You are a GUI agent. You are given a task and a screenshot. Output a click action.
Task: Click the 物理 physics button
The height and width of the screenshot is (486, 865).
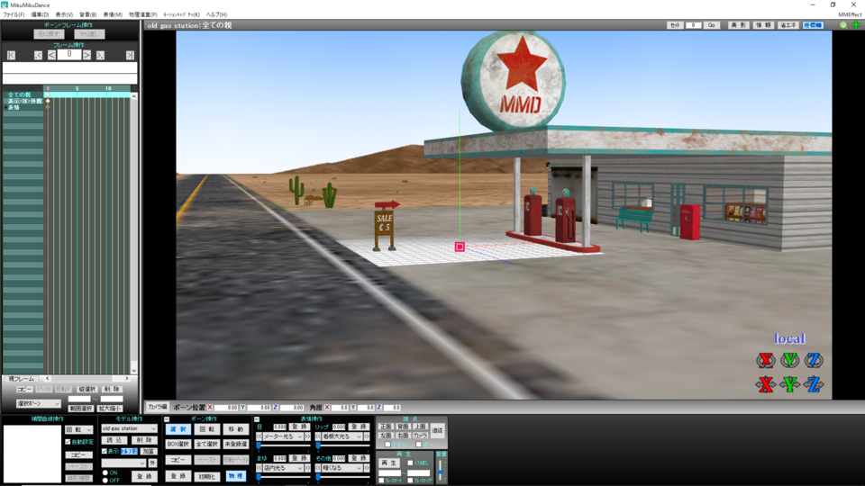(x=235, y=476)
